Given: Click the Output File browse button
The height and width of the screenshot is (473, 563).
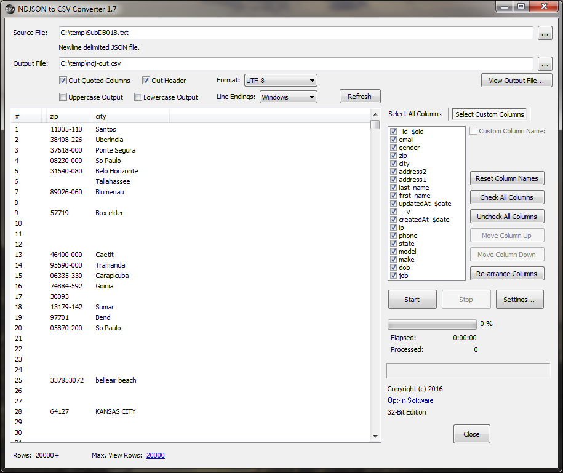Looking at the screenshot, I should 545,63.
